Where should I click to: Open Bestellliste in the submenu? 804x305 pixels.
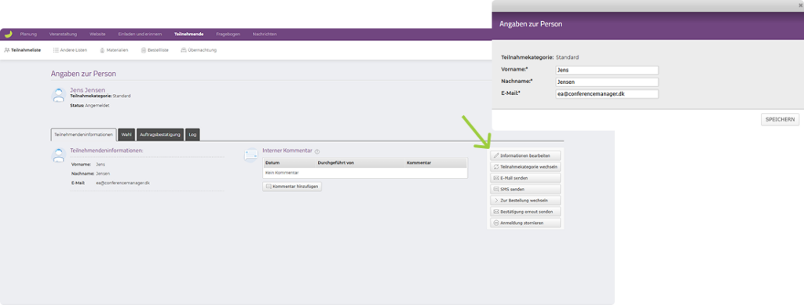click(x=155, y=50)
